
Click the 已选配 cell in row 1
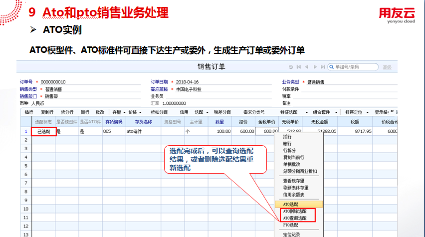click(43, 131)
